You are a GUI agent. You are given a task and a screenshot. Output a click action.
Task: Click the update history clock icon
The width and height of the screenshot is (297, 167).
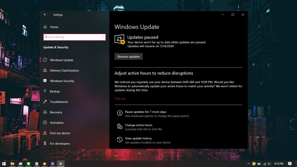(120, 140)
